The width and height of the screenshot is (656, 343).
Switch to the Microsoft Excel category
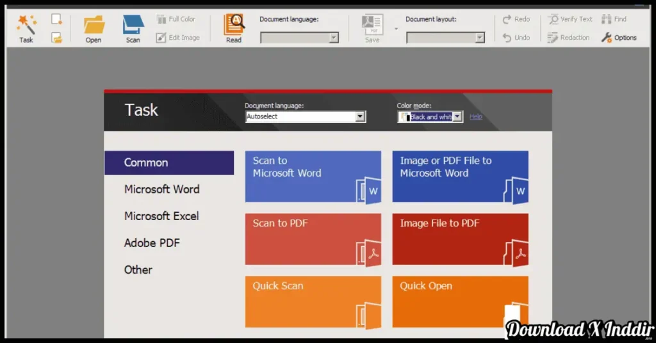tap(161, 216)
